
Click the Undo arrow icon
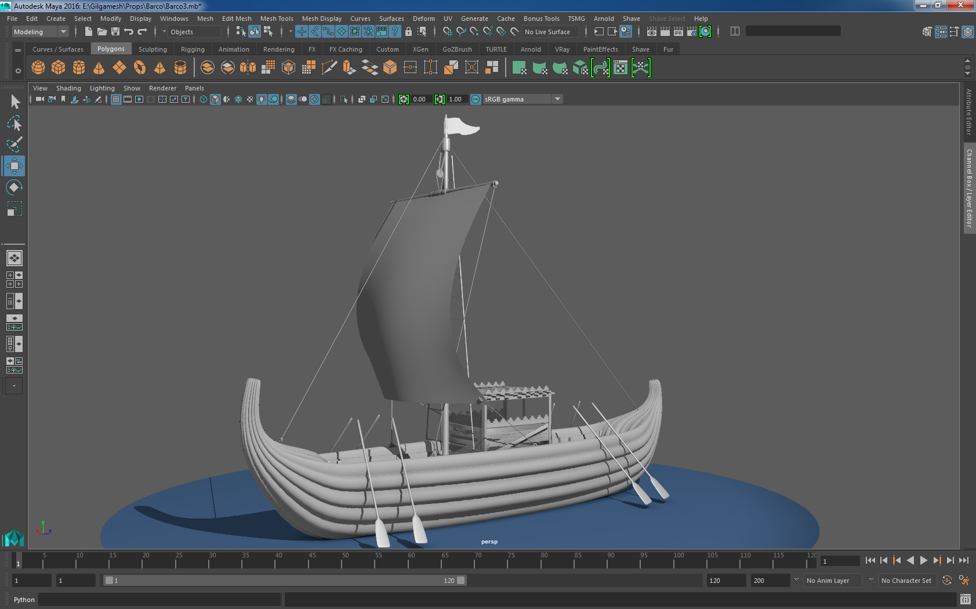tap(129, 32)
